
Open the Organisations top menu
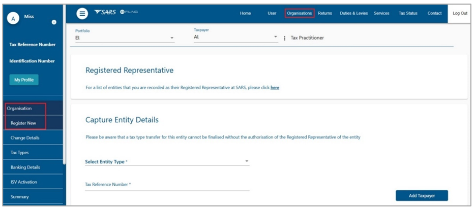[300, 13]
